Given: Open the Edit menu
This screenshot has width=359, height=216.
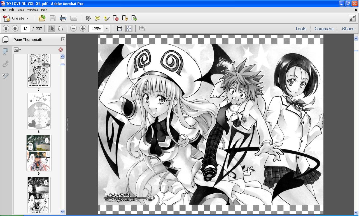Looking at the screenshot, I should pyautogui.click(x=12, y=10).
